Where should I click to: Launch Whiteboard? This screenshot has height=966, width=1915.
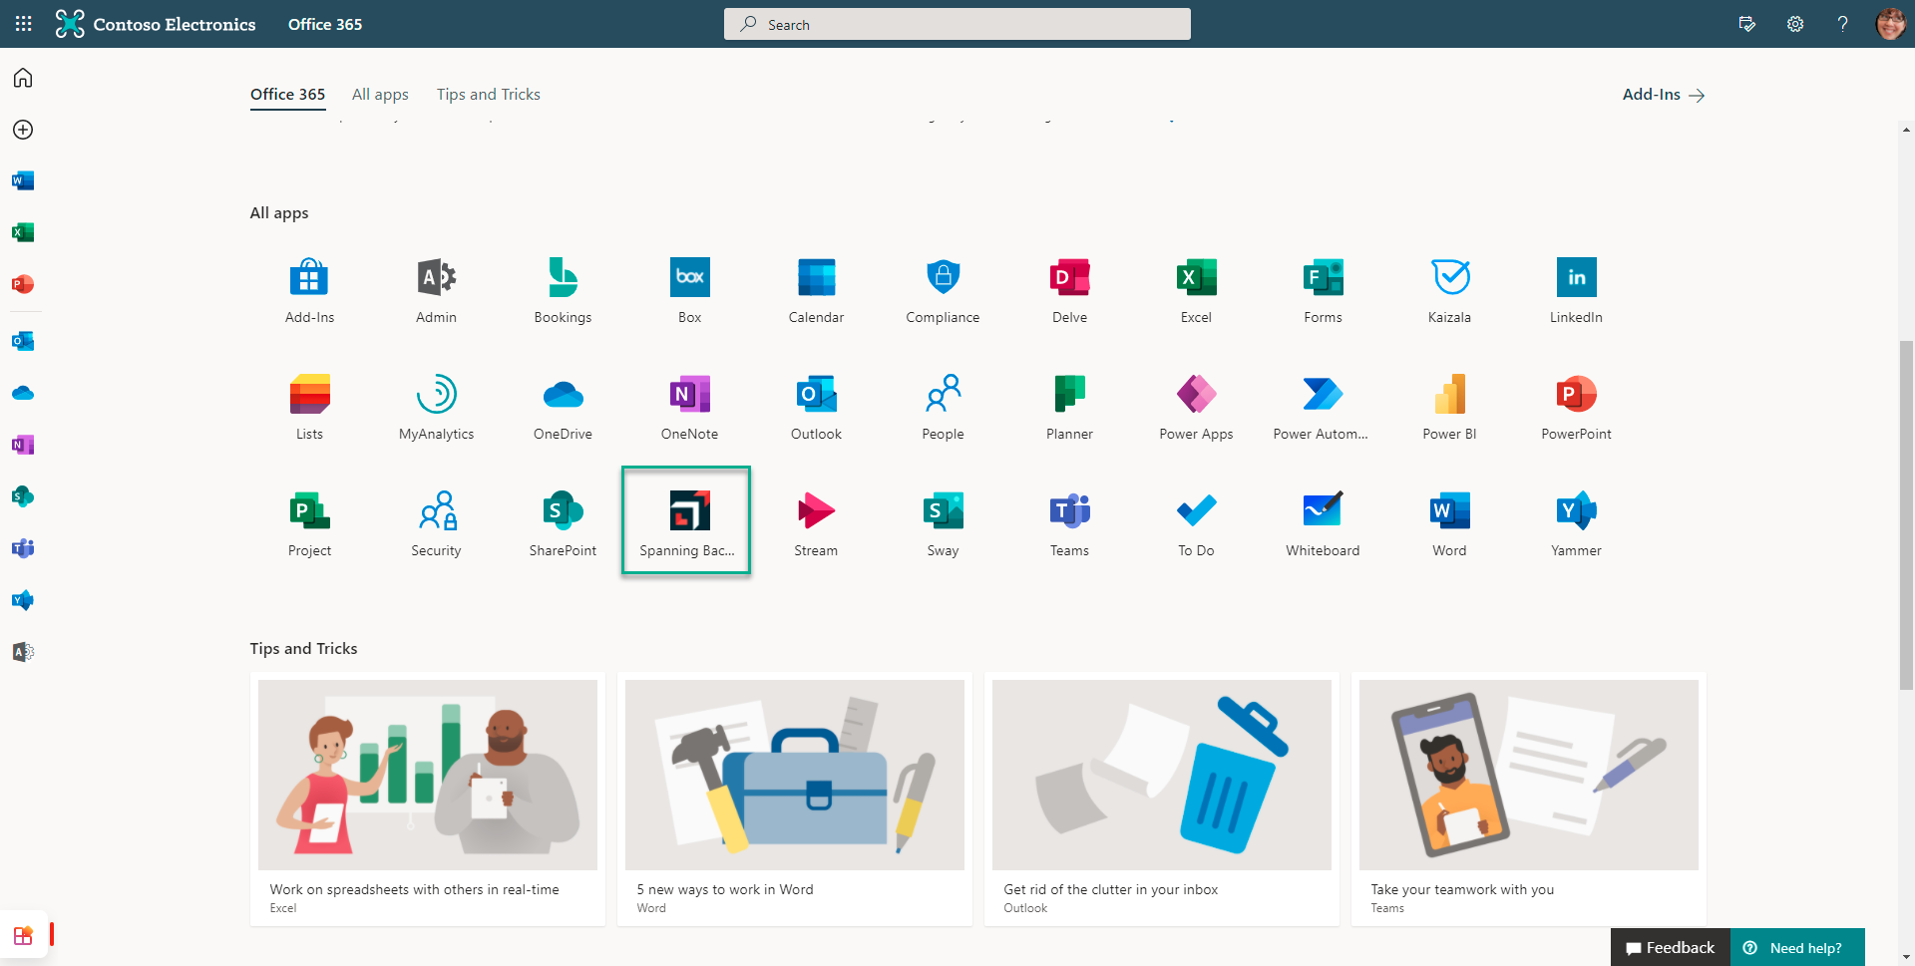(1323, 522)
